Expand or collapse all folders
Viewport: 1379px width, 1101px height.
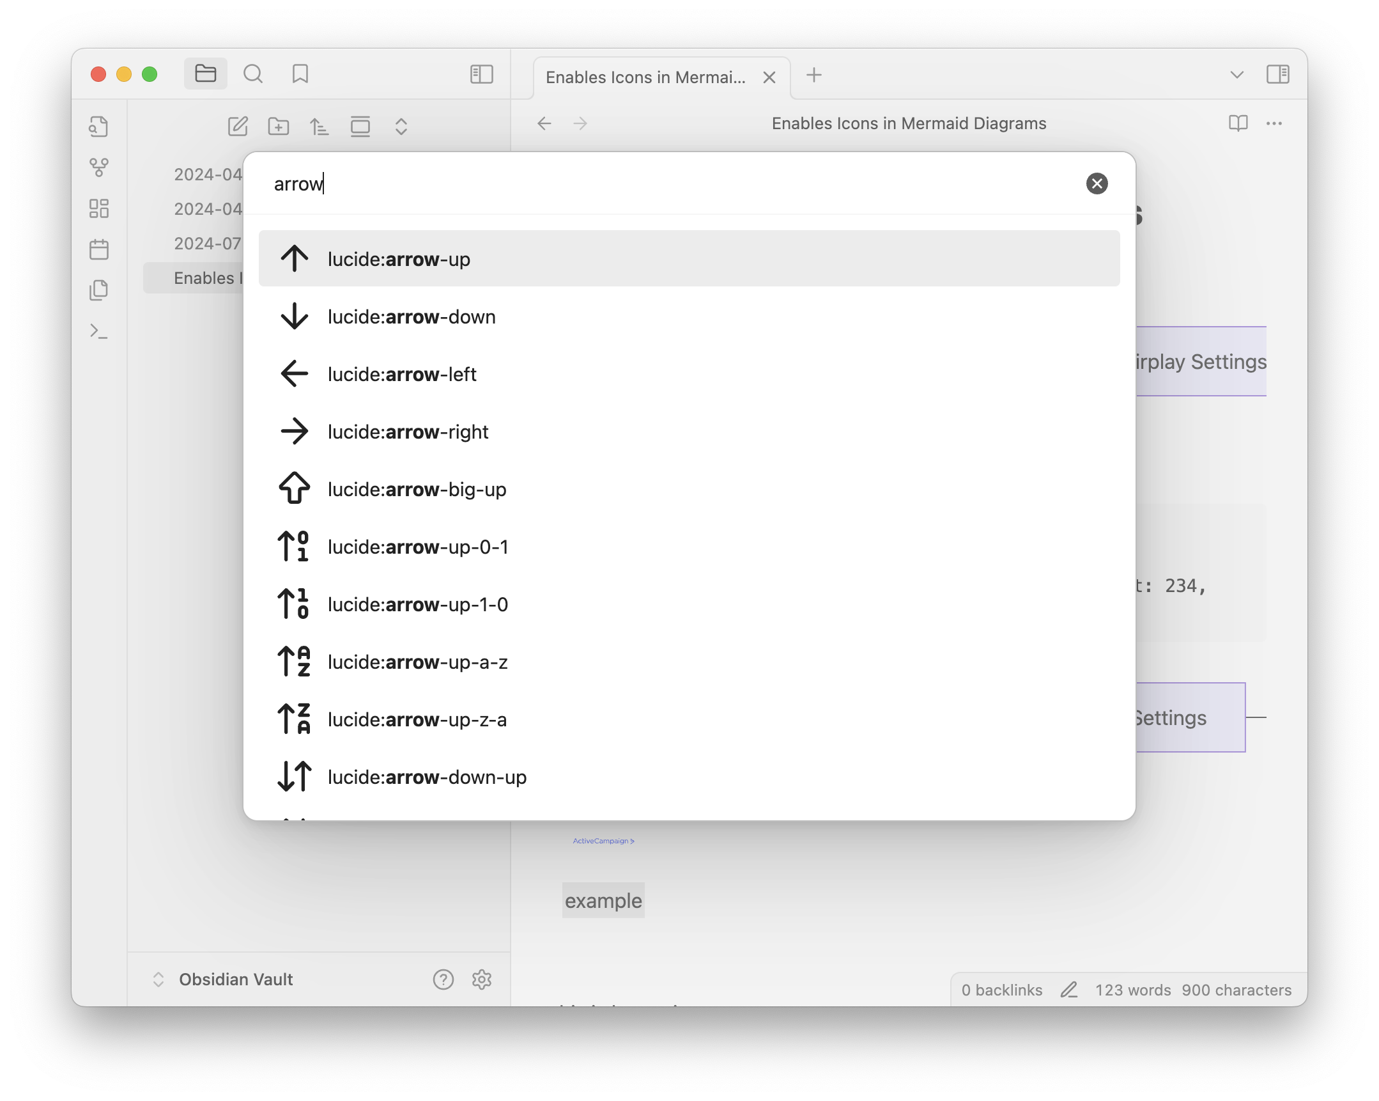click(401, 126)
